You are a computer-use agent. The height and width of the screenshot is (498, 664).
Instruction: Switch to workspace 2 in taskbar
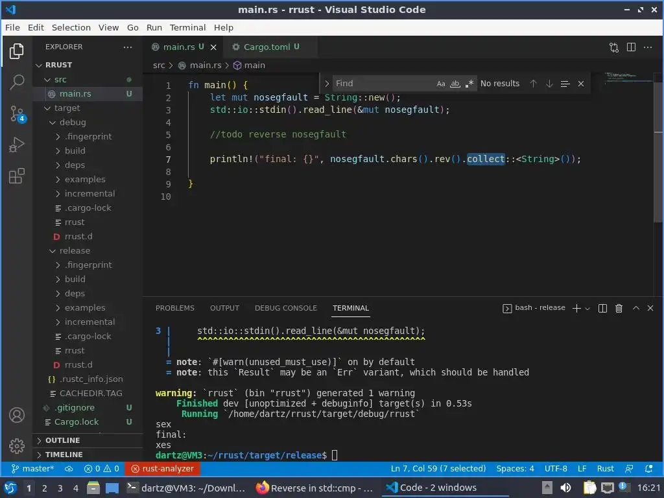click(x=45, y=488)
